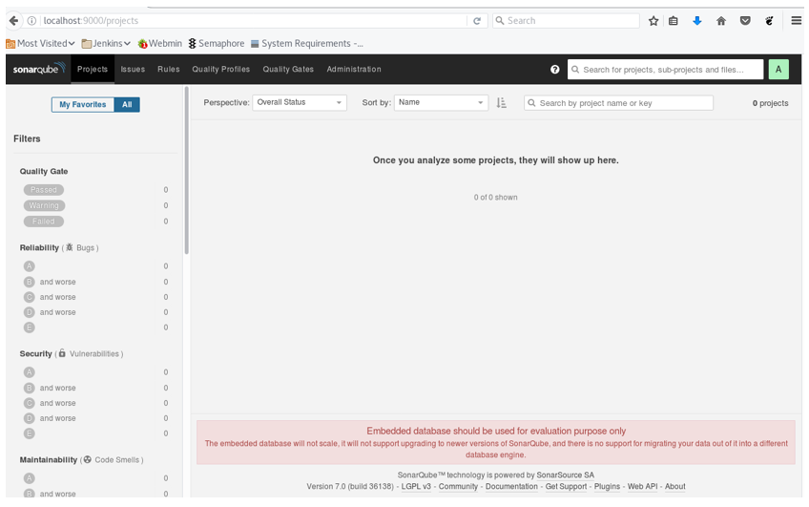Click the green user avatar A
The image size is (809, 507).
point(778,69)
